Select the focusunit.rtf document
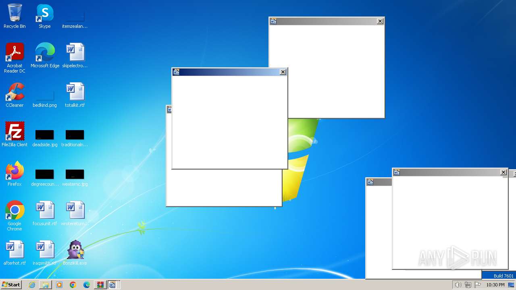Viewport: 516px width, 290px height. (45, 213)
